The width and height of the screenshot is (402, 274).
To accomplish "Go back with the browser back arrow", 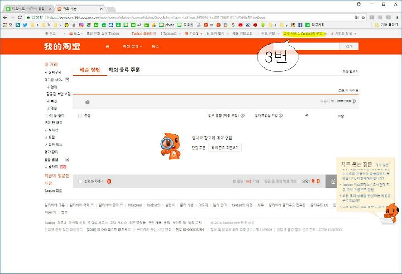I will 5,17.
